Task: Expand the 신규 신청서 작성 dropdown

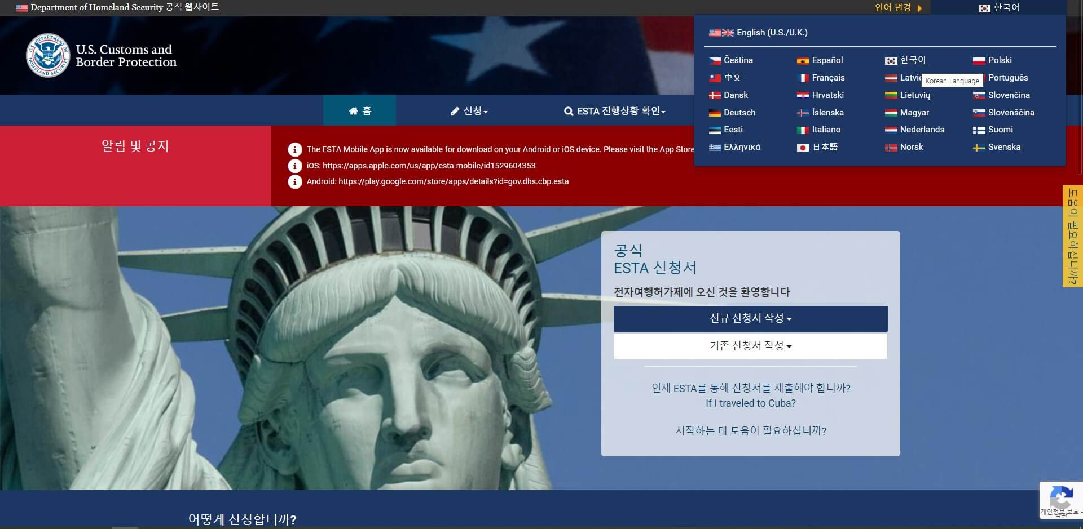Action: pyautogui.click(x=750, y=318)
